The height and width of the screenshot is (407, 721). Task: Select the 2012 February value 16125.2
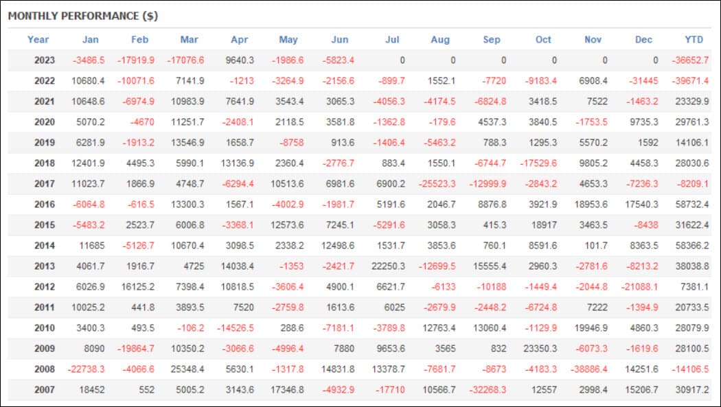(x=138, y=287)
